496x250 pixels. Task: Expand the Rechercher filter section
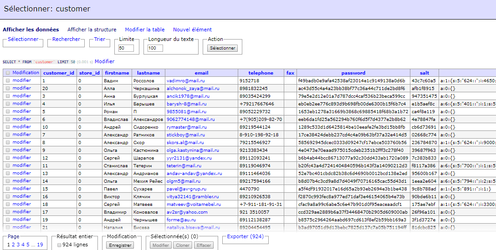point(66,39)
